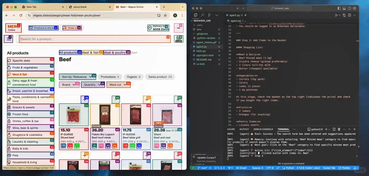The height and width of the screenshot is (176, 369).
Task: Click Delivery to 8008 Zürich button
Action: [158, 28]
